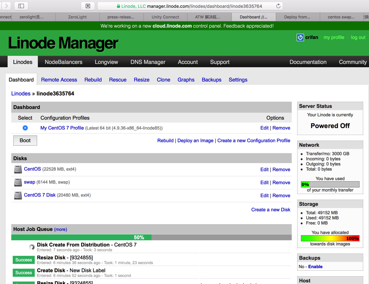Switch to the Settings sub-tab
The width and height of the screenshot is (369, 284).
pyautogui.click(x=238, y=80)
